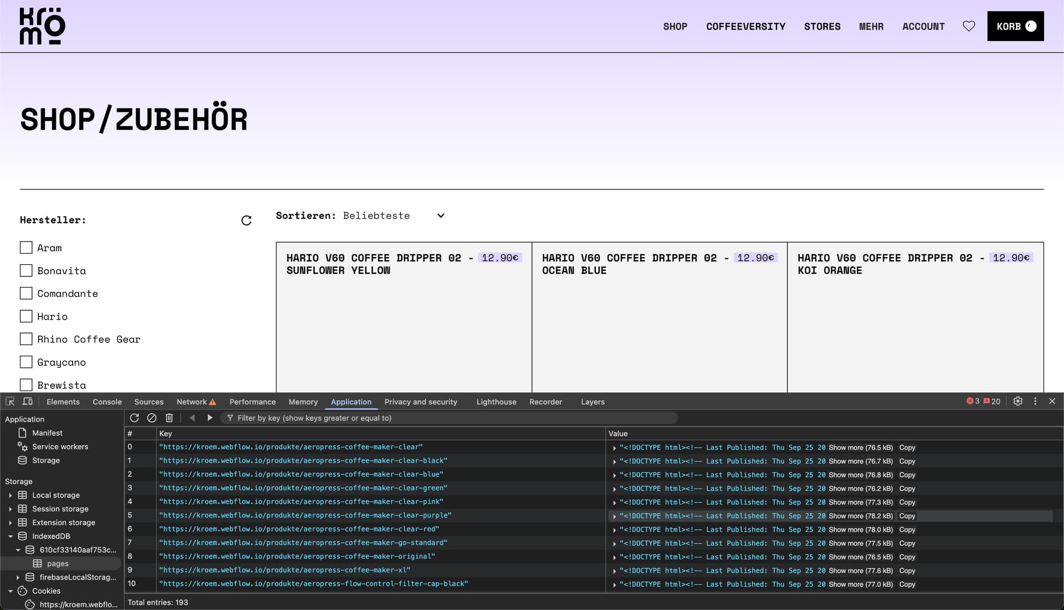Open the KORB cart button
1064x610 pixels.
click(1015, 26)
